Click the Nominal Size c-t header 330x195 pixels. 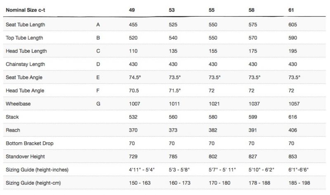click(x=25, y=10)
